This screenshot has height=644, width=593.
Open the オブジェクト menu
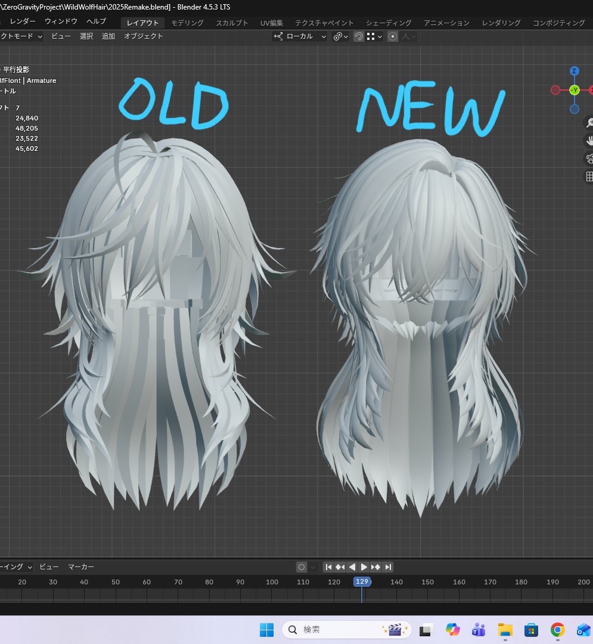(143, 36)
